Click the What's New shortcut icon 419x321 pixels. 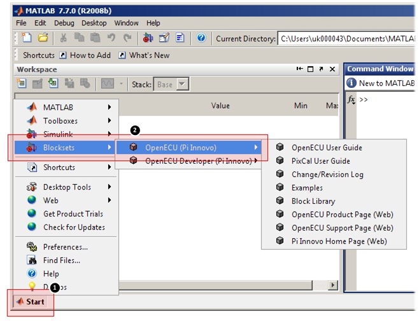click(122, 55)
